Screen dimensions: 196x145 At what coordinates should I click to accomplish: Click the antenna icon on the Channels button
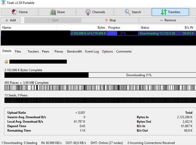click(x=88, y=12)
